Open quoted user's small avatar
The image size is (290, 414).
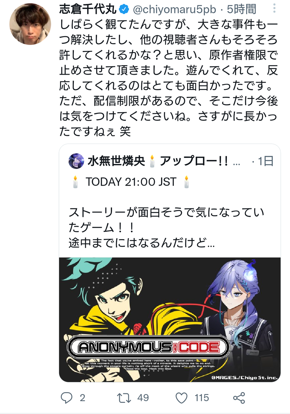tap(76, 161)
